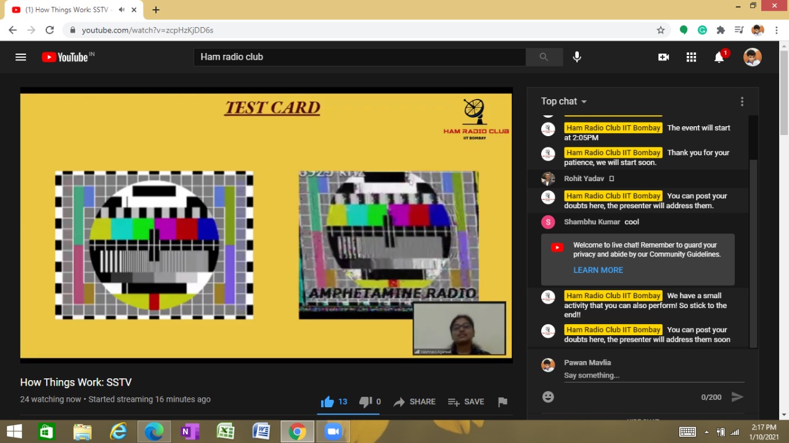Send the chat message with arrow icon
The width and height of the screenshot is (789, 443).
[737, 397]
